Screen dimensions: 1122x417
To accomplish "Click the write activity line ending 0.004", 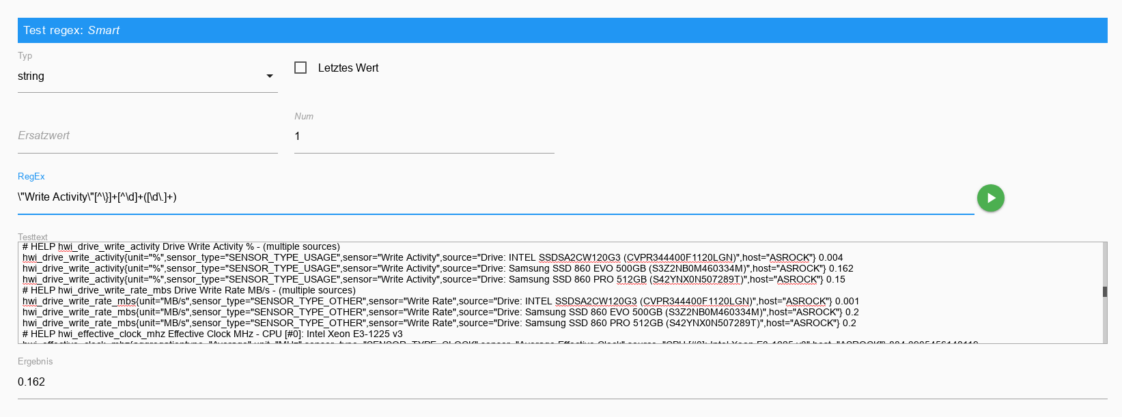I will (x=432, y=257).
